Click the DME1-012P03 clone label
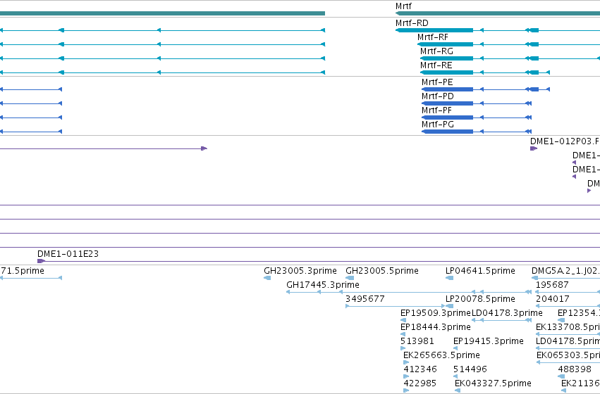This screenshot has height=394, width=600. (565, 141)
